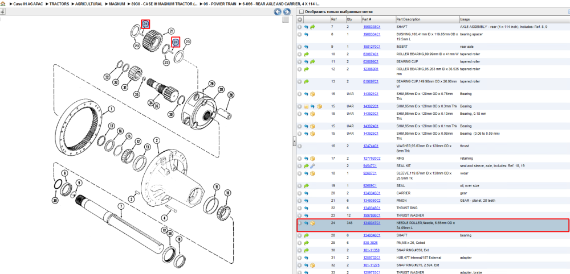The image size is (570, 274).
Task: Open AGRICULTURAL breadcrumb item
Action: click(89, 3)
